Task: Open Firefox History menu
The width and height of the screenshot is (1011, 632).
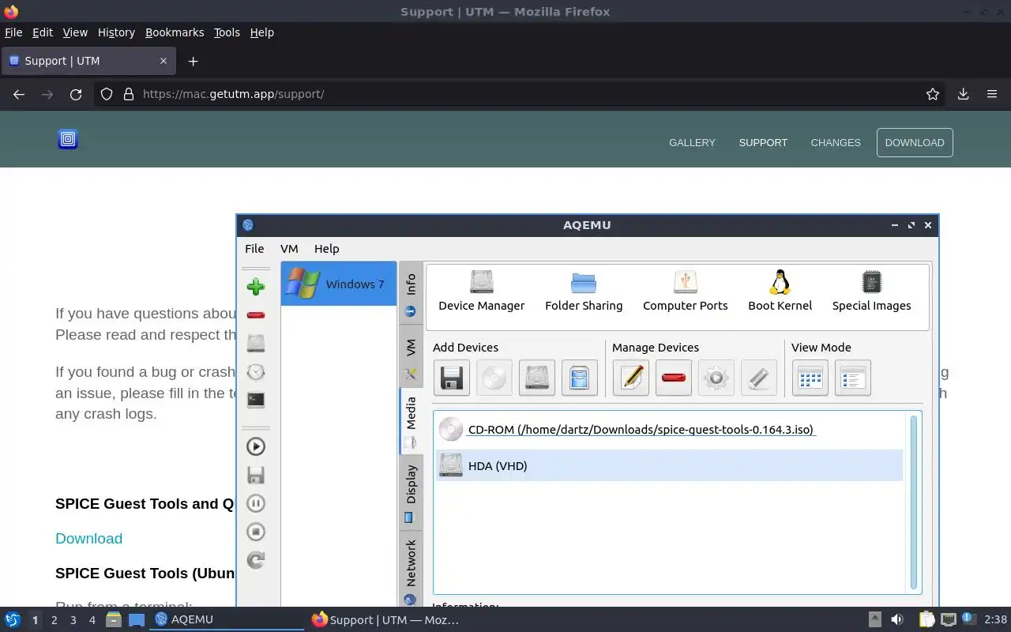Action: [x=116, y=32]
